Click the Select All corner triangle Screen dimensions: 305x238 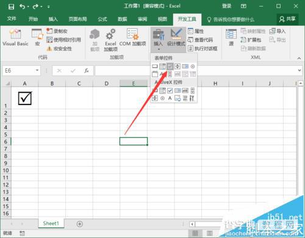tap(7, 84)
